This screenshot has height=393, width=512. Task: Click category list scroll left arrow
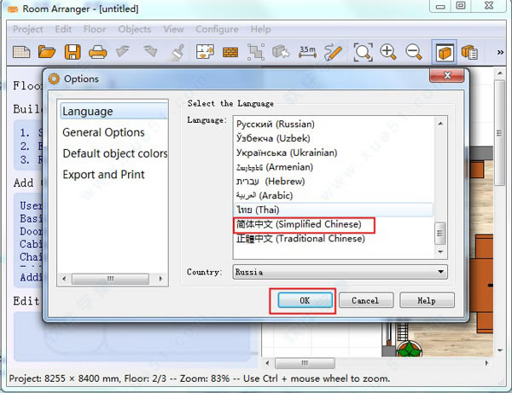(64, 279)
